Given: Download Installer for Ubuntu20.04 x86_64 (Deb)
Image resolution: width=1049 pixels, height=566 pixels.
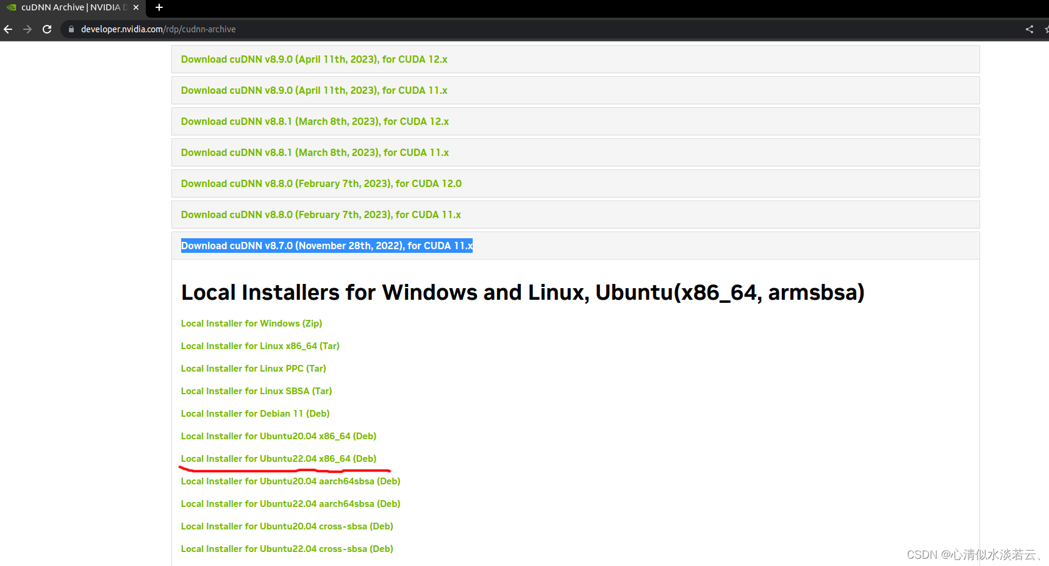Looking at the screenshot, I should tap(279, 436).
